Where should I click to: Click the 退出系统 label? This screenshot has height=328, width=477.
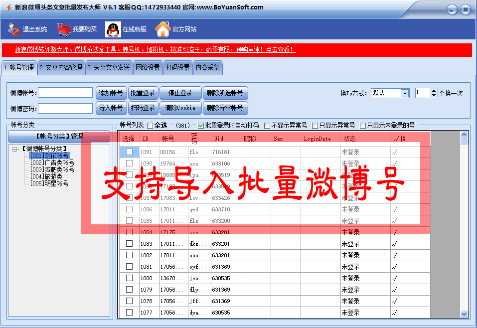35,29
